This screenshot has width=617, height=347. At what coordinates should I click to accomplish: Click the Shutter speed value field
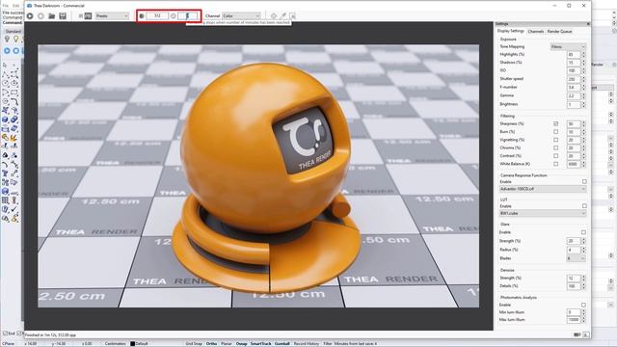pyautogui.click(x=574, y=79)
